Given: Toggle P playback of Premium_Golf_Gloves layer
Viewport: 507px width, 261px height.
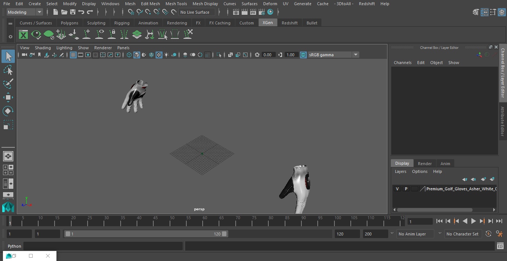Looking at the screenshot, I should pos(406,189).
